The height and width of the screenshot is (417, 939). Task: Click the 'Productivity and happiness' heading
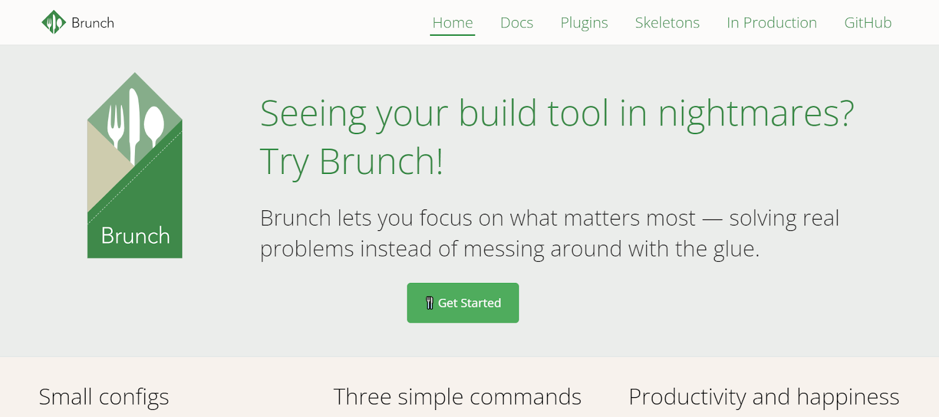click(763, 397)
